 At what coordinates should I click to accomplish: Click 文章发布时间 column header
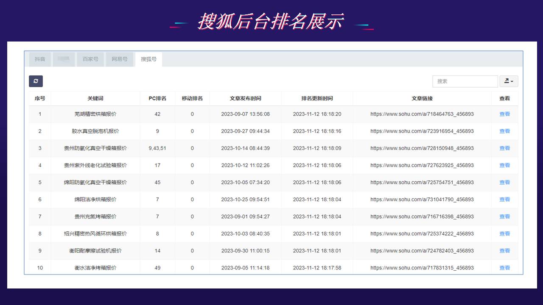click(x=245, y=98)
